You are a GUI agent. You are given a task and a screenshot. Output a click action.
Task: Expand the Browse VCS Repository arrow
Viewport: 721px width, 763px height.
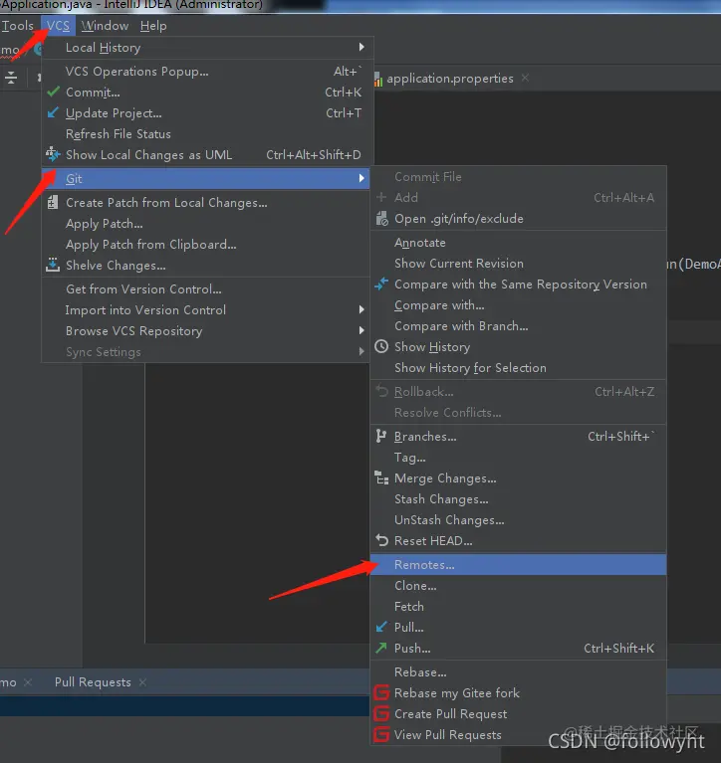point(361,330)
